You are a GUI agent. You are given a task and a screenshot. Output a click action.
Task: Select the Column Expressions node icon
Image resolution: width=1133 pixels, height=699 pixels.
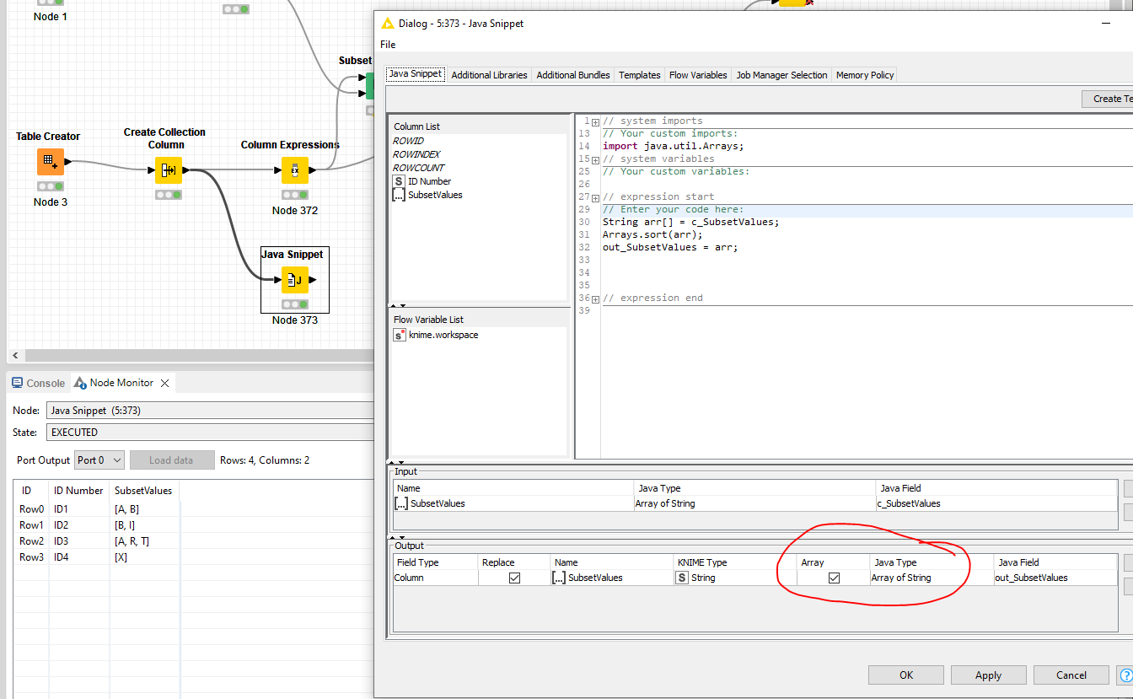tap(295, 170)
